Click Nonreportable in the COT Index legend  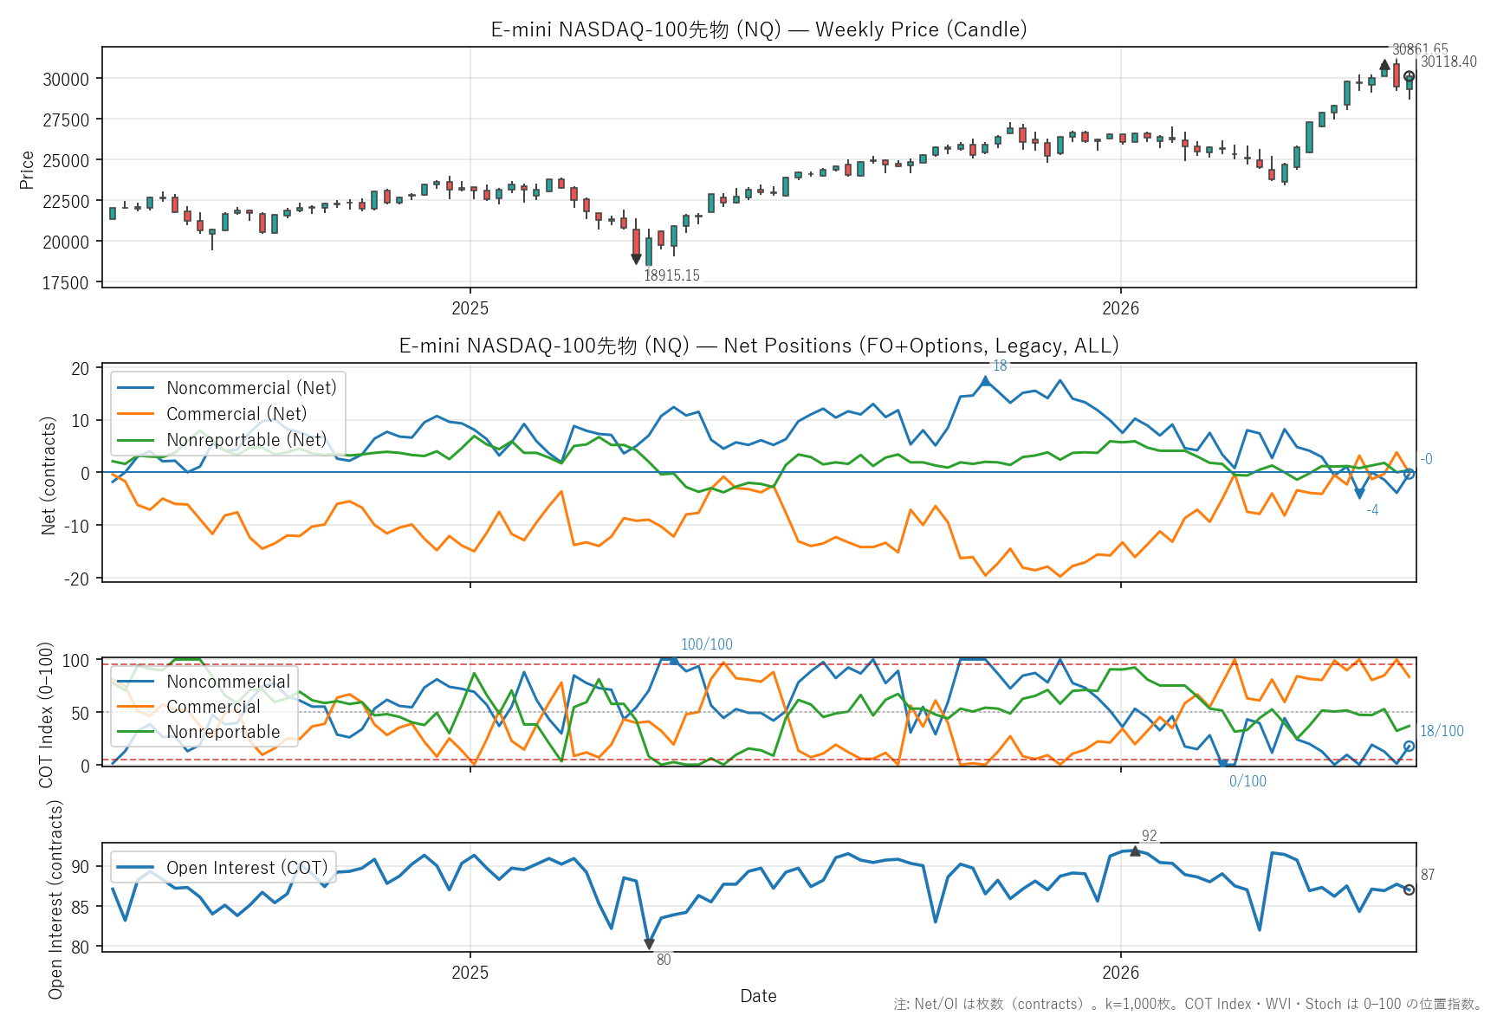[x=224, y=732]
